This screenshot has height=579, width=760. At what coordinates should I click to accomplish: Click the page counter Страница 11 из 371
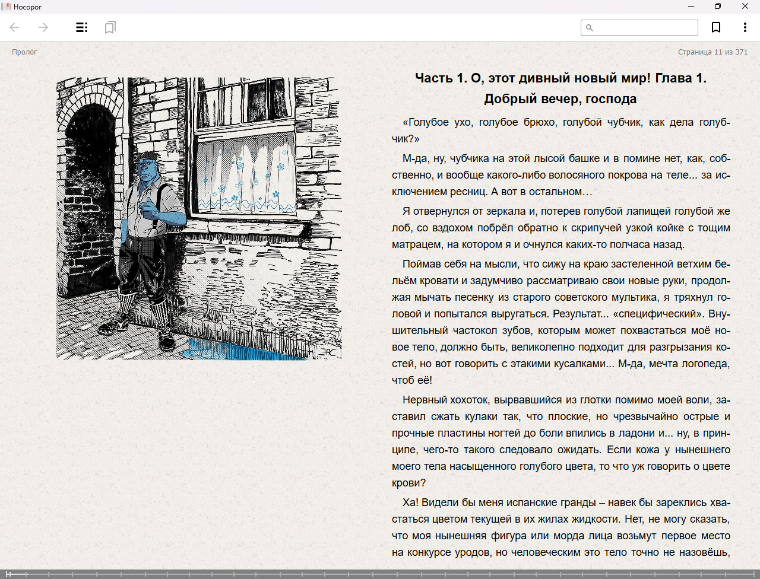[x=712, y=52]
